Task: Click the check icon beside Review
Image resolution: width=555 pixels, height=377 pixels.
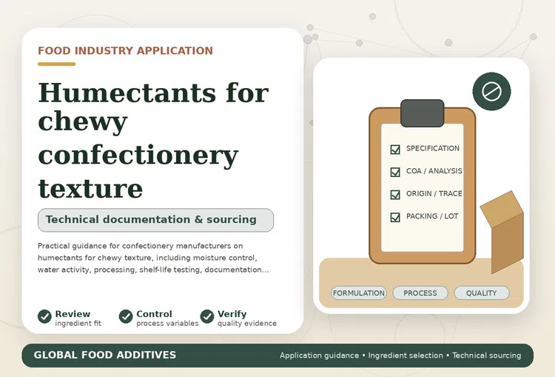Action: 44,316
